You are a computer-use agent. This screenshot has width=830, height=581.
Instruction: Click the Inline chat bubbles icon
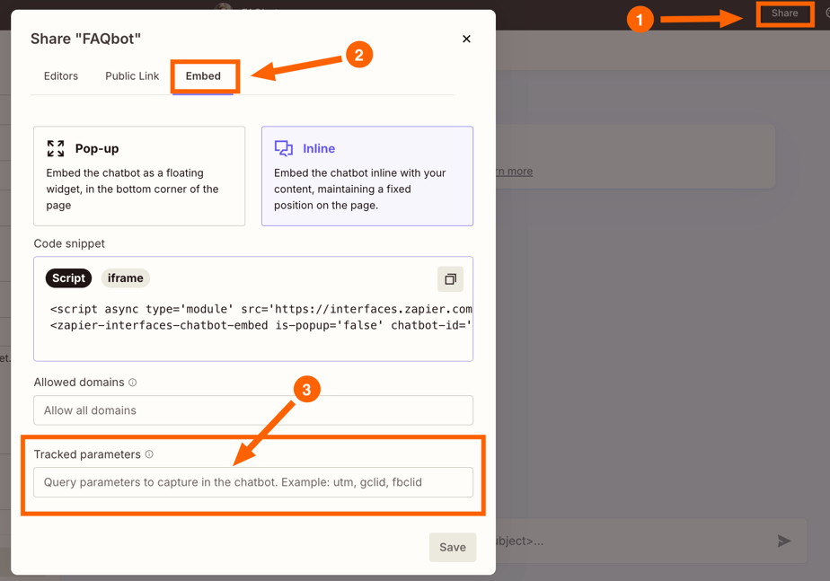pyautogui.click(x=284, y=149)
